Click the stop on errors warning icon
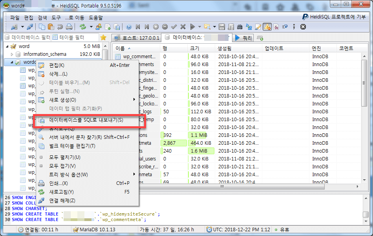Viewport: 373px width, 236px height. [267, 27]
